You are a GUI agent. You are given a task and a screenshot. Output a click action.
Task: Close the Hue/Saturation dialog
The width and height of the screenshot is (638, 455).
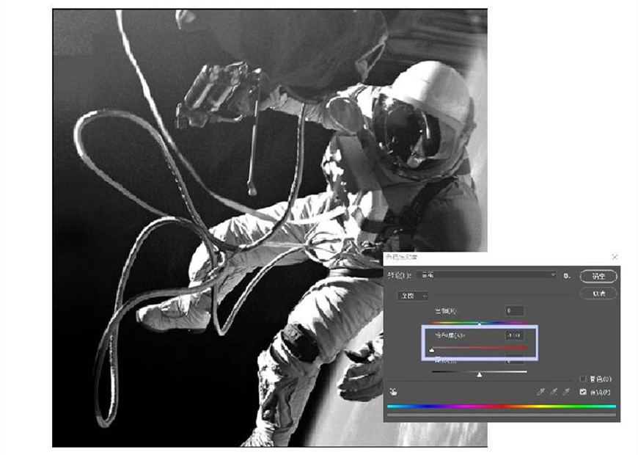point(615,257)
